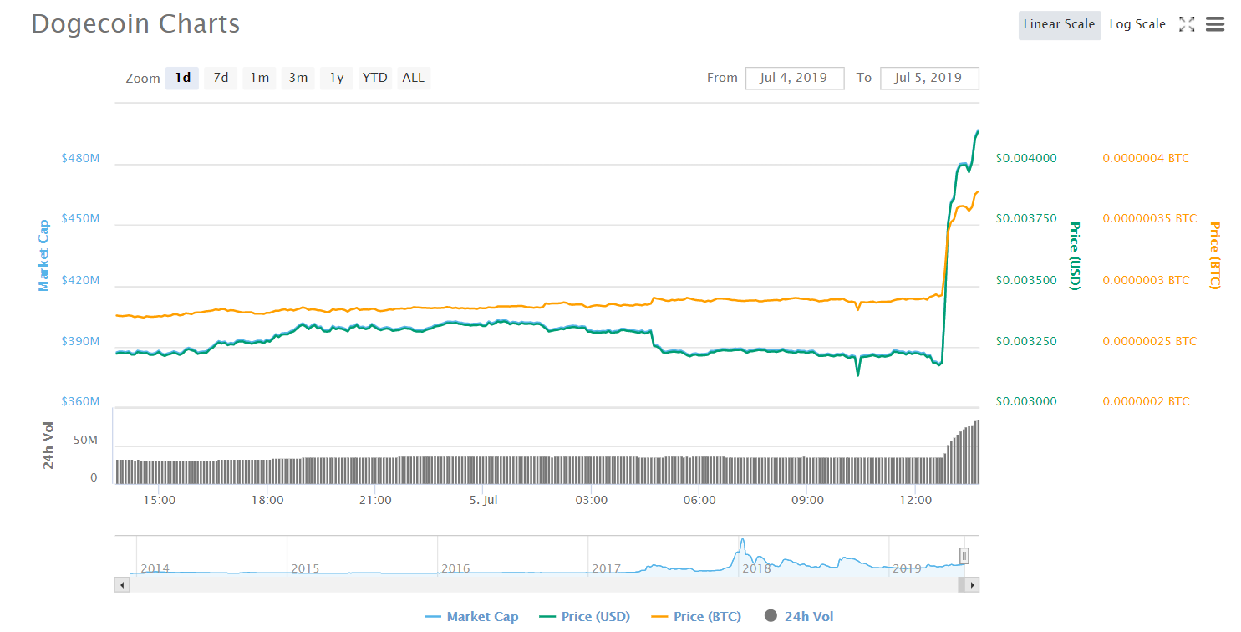Select the 7d zoom range
The height and width of the screenshot is (632, 1241).
tap(221, 78)
